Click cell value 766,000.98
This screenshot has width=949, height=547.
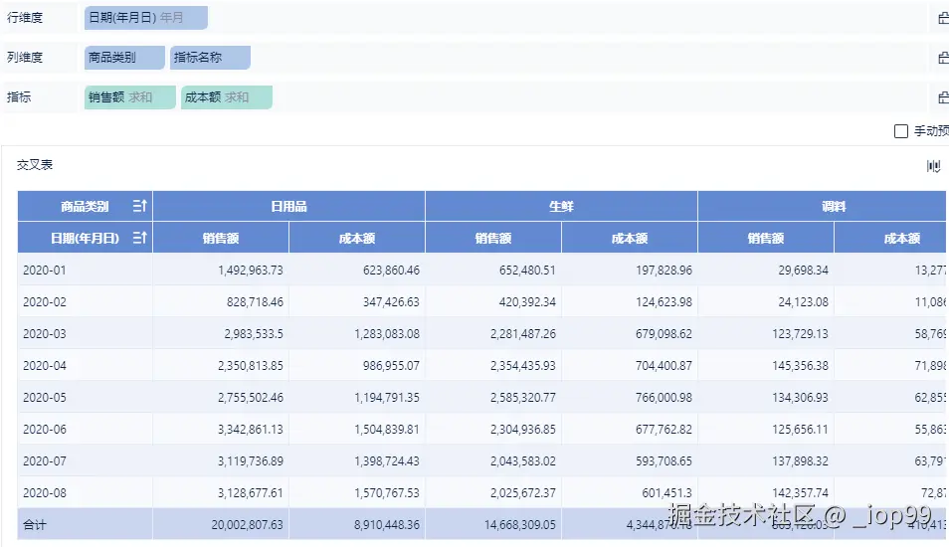click(664, 398)
